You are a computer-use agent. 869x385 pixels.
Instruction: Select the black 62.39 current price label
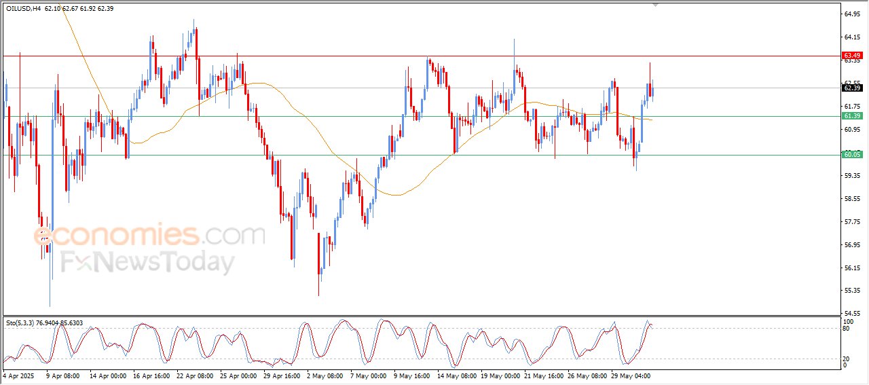coord(852,88)
